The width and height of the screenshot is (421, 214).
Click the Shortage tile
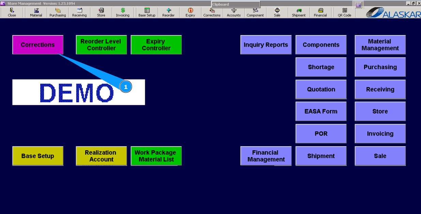tap(321, 67)
